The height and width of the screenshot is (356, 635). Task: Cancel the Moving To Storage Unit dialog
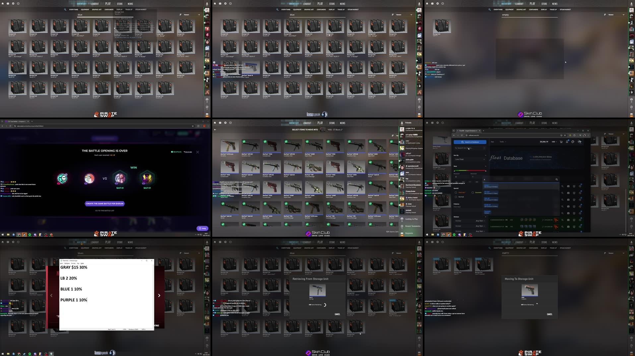pyautogui.click(x=549, y=314)
